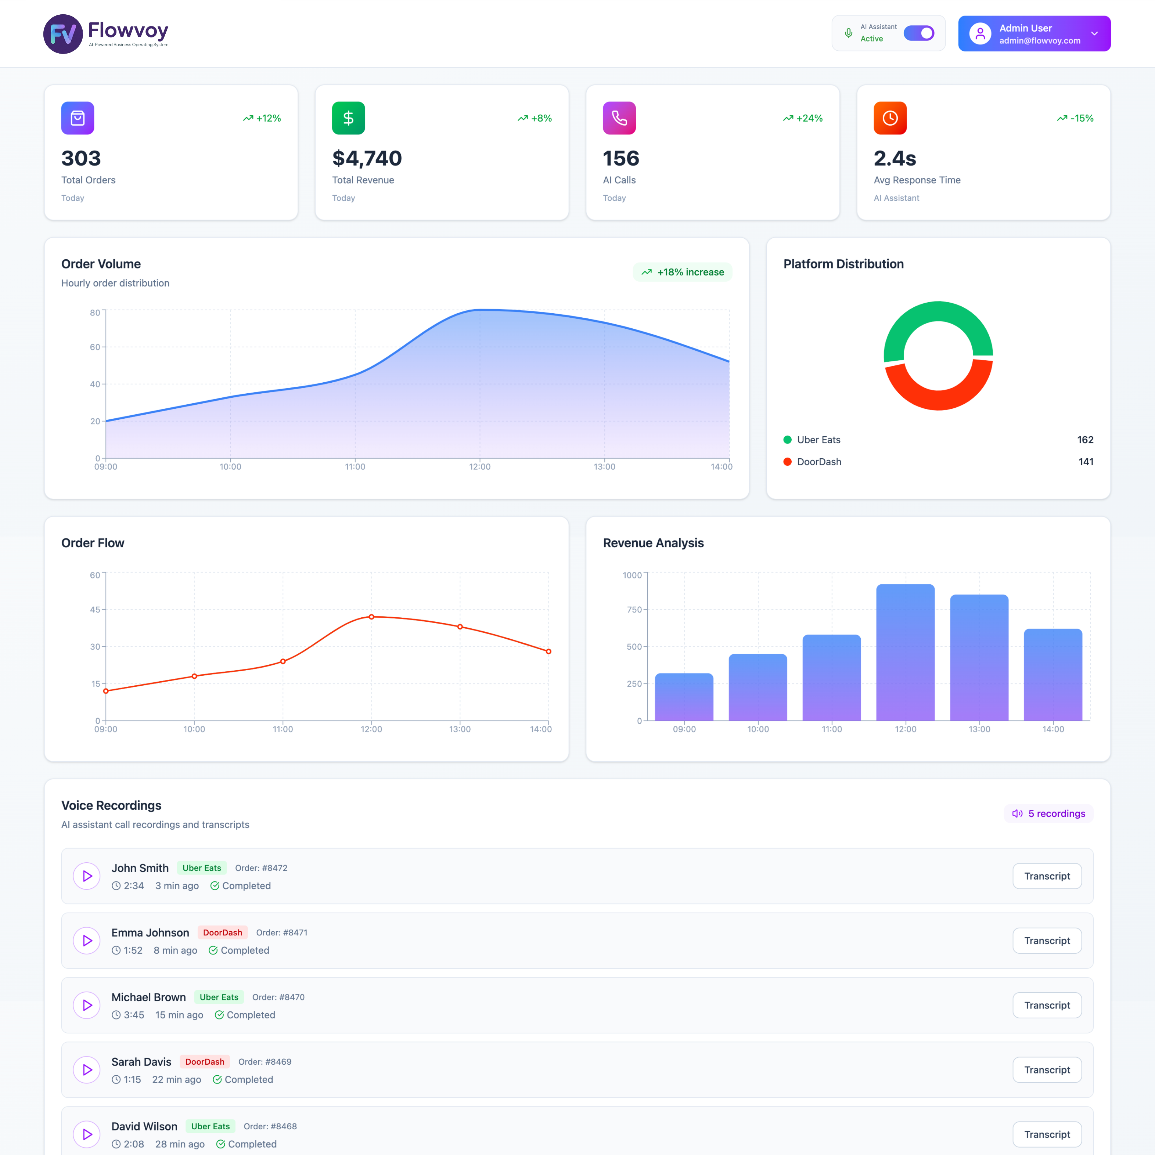
Task: Click the Completed checkmark icon for Emma Johnson
Action: point(213,950)
